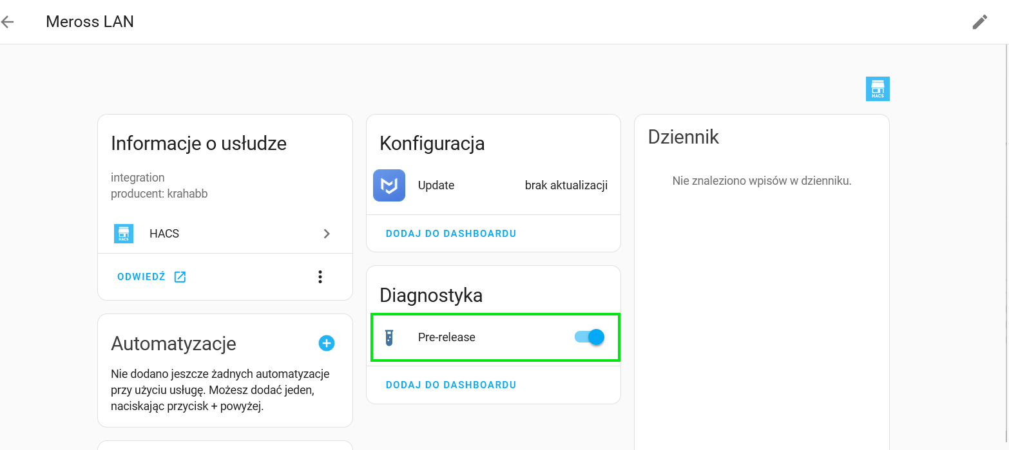
Task: Click the 'Informacje o usłudze' heading
Action: [198, 144]
